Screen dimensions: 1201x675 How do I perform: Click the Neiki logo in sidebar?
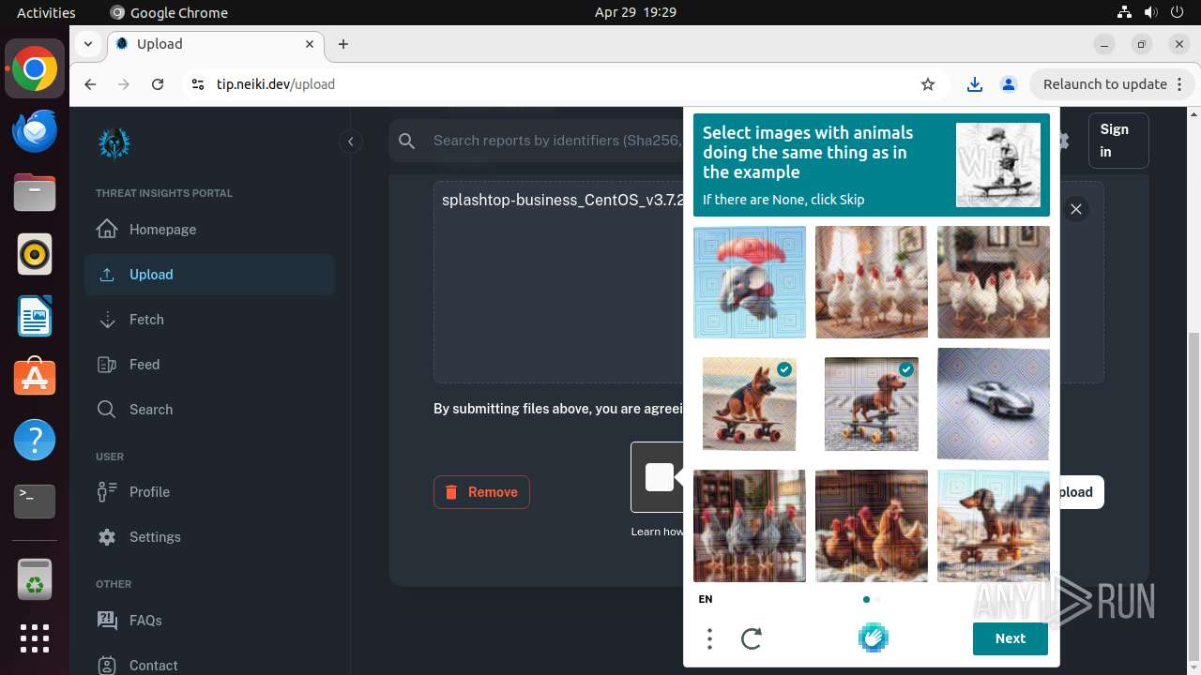click(x=114, y=142)
